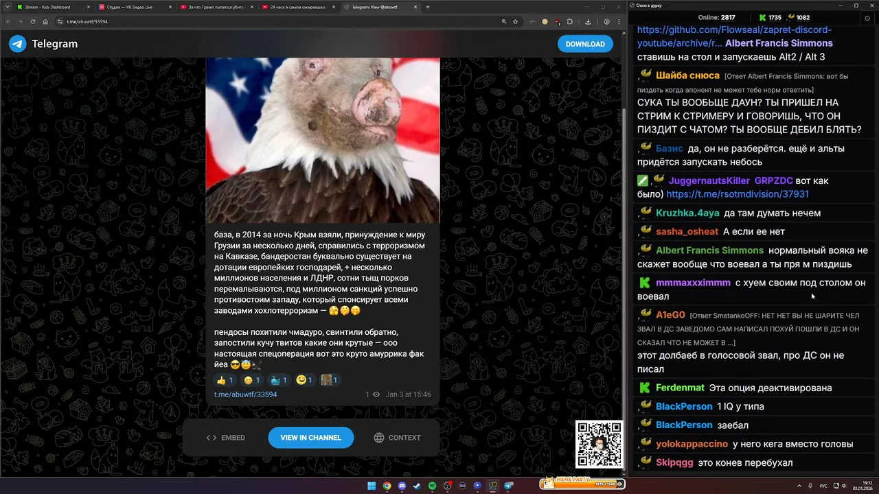Open the clock and date in taskbar
This screenshot has width=879, height=494.
pyautogui.click(x=862, y=486)
